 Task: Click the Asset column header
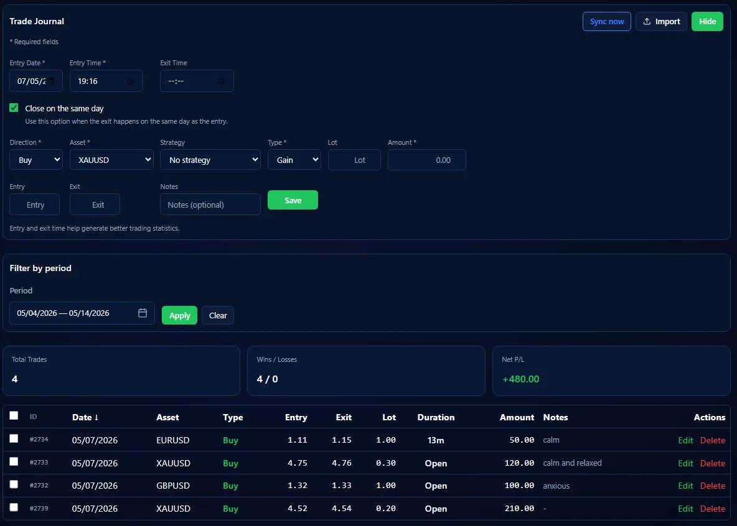pyautogui.click(x=168, y=417)
